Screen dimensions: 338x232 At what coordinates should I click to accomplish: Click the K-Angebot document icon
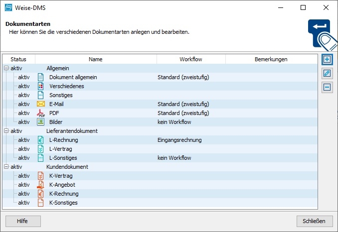(41, 185)
